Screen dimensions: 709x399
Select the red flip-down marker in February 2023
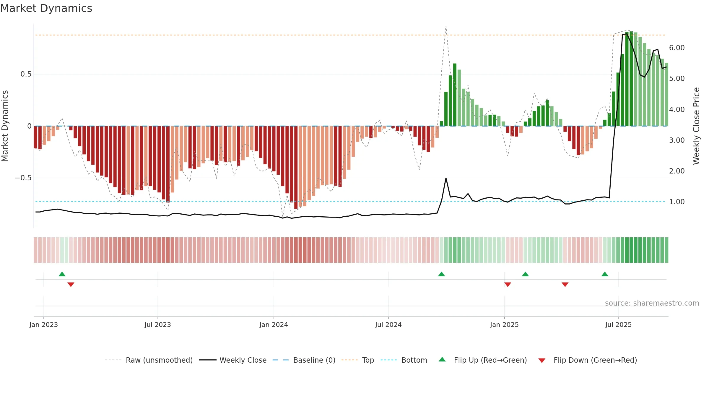[71, 284]
